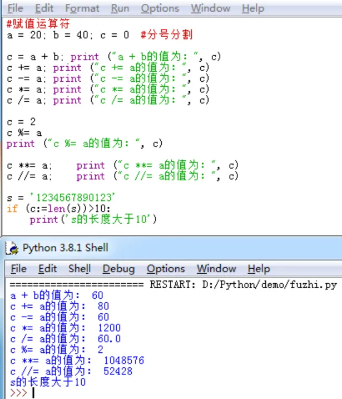This screenshot has height=399, width=342.
Task: Open the Shell window Help menu
Action: click(x=259, y=268)
